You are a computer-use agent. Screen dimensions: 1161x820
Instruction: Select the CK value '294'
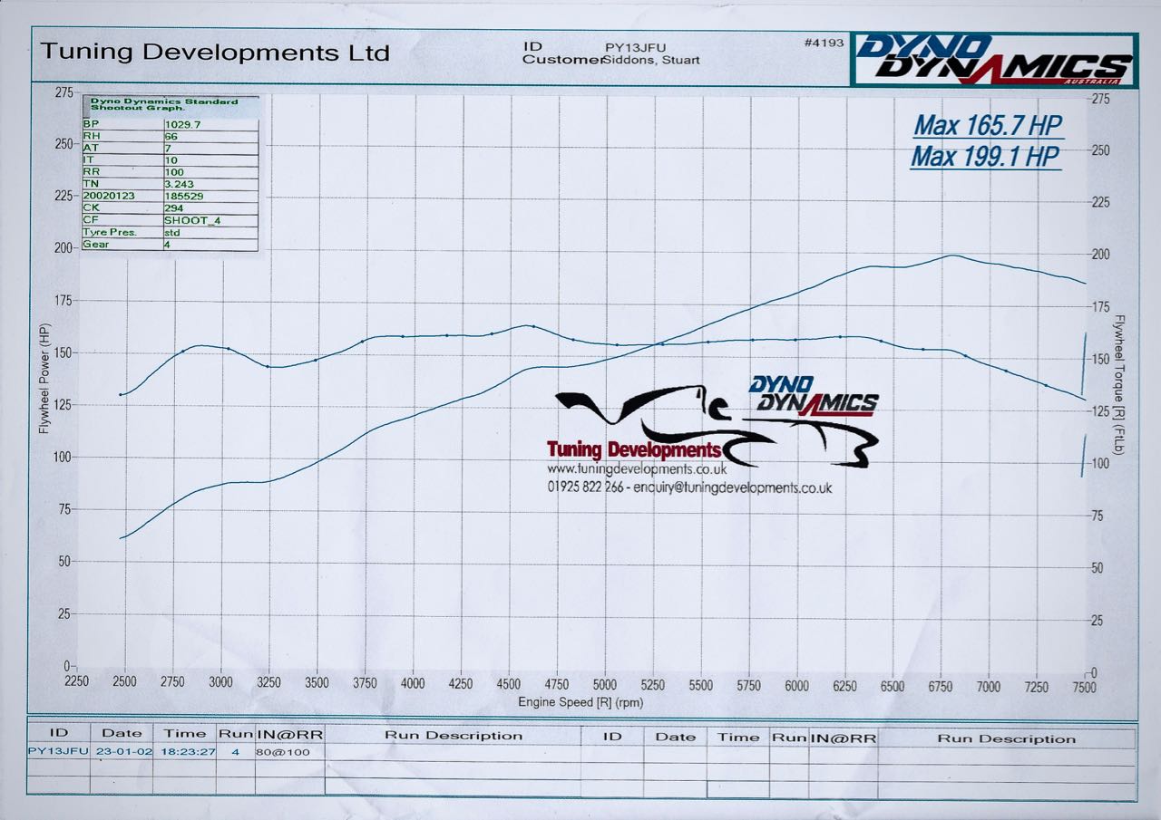tap(173, 207)
